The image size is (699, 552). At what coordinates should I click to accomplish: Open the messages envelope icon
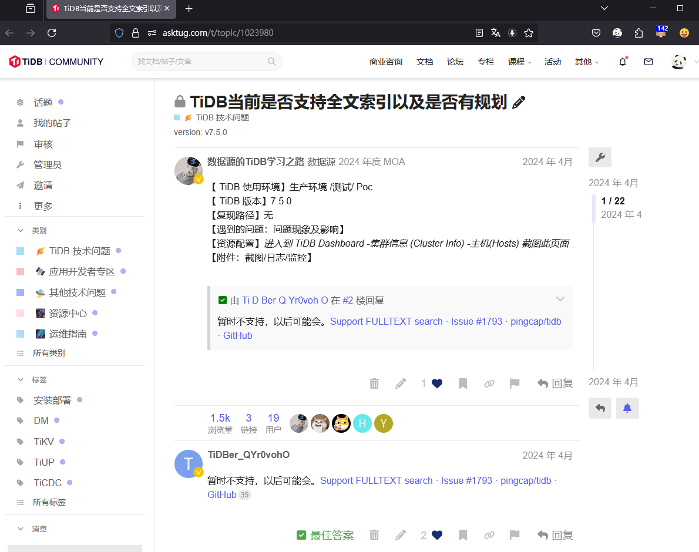click(x=648, y=61)
